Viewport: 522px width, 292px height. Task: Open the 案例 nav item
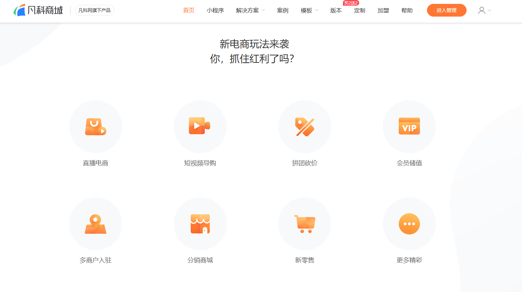[x=283, y=10]
